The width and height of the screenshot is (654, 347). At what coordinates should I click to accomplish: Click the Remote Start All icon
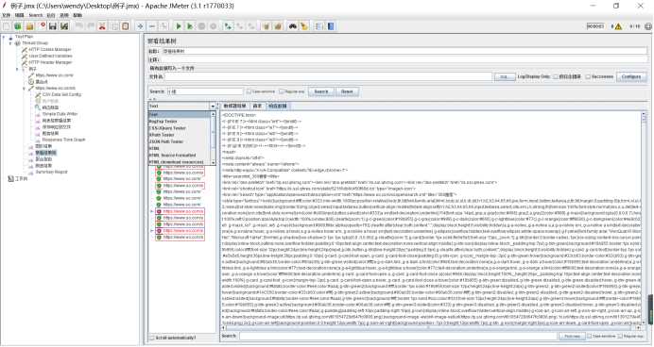click(x=228, y=26)
